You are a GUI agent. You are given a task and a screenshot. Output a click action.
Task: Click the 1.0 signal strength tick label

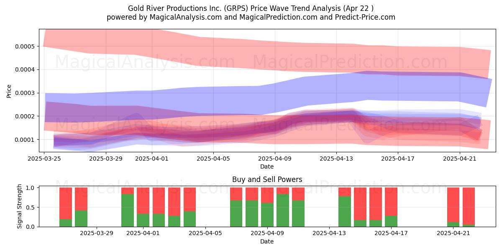31,188
